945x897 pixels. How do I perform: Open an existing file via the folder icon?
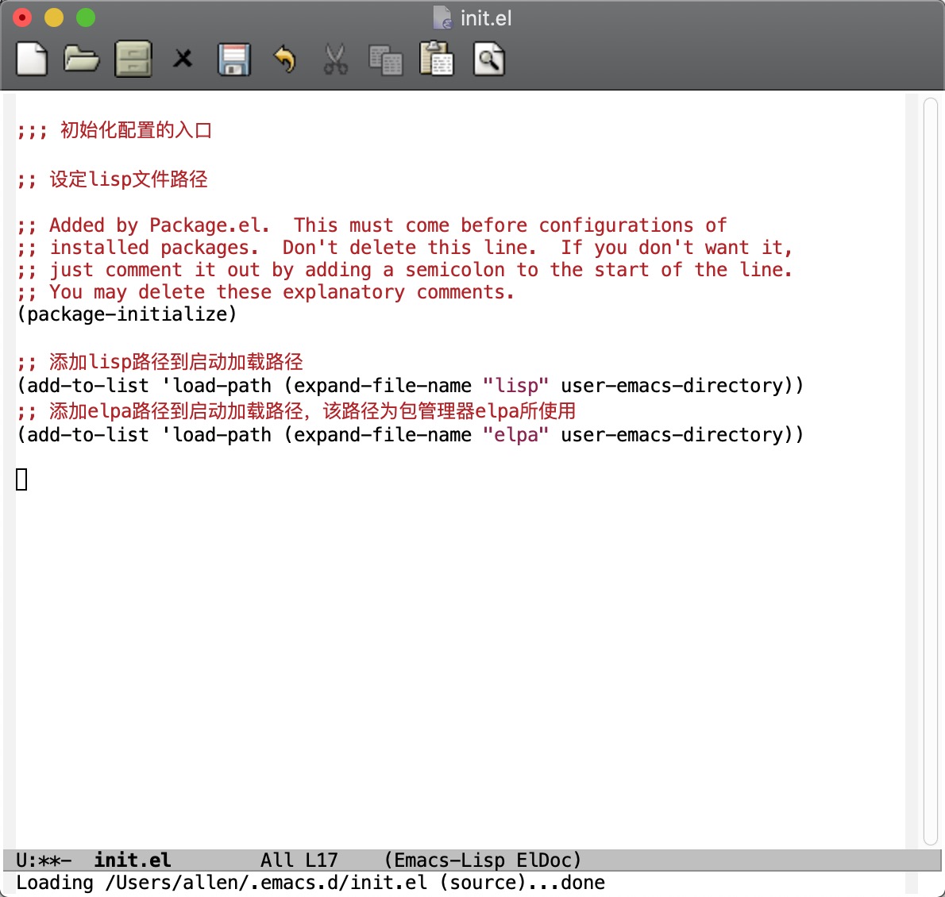pyautogui.click(x=81, y=59)
